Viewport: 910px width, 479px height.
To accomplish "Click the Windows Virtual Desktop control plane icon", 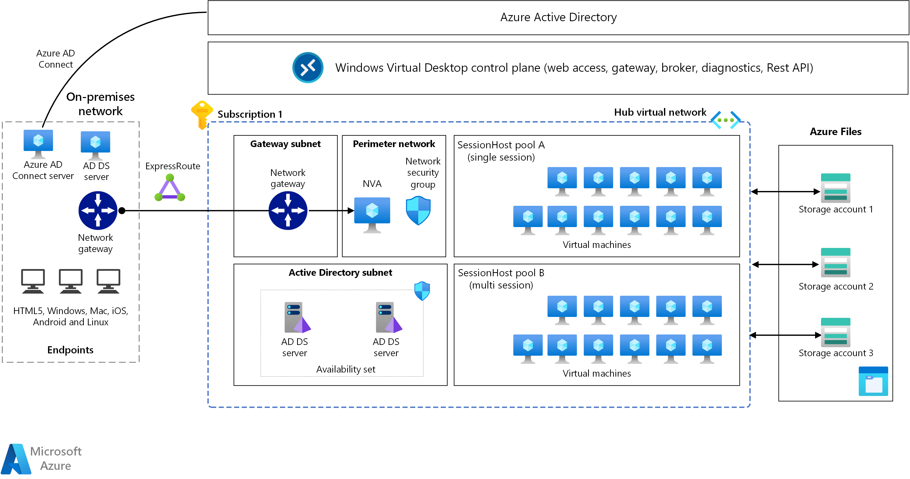I will click(308, 67).
